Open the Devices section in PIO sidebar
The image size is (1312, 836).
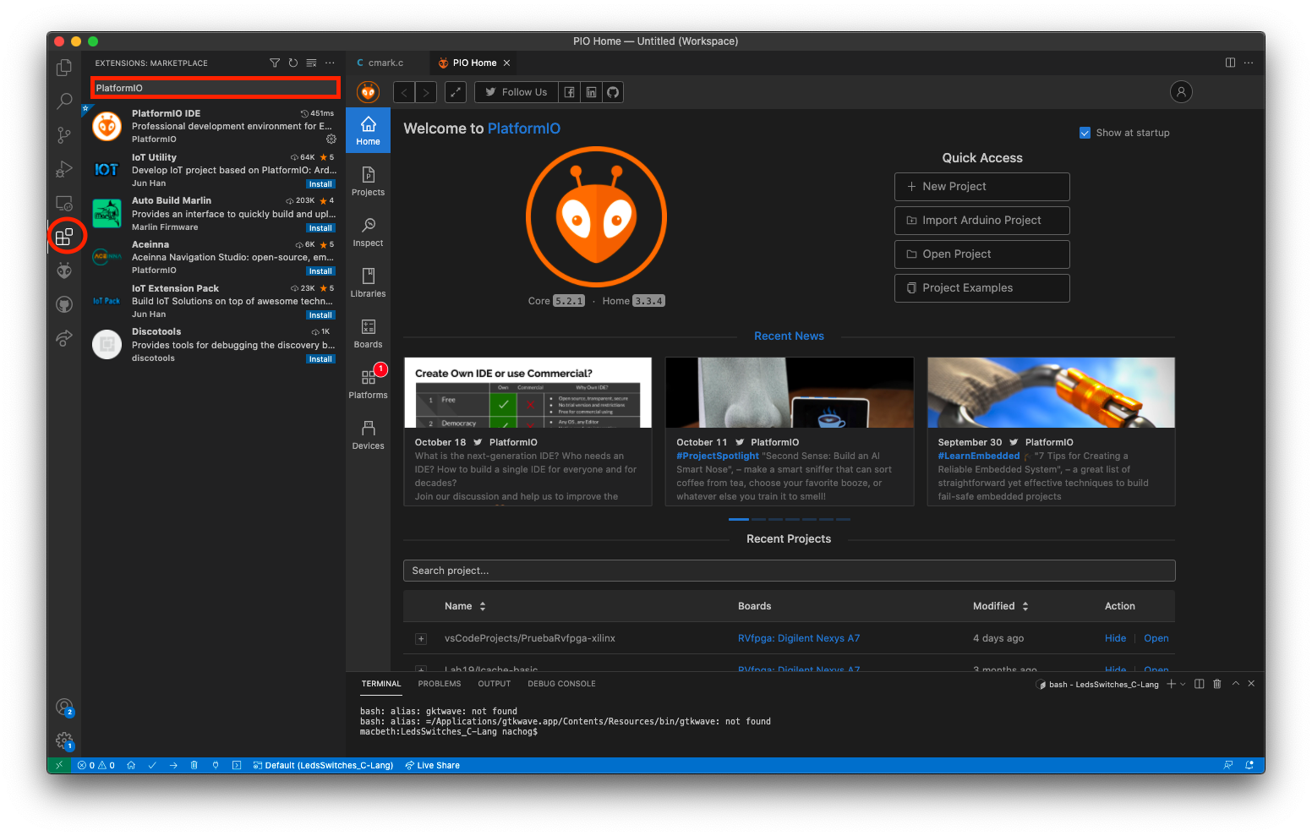pos(369,434)
